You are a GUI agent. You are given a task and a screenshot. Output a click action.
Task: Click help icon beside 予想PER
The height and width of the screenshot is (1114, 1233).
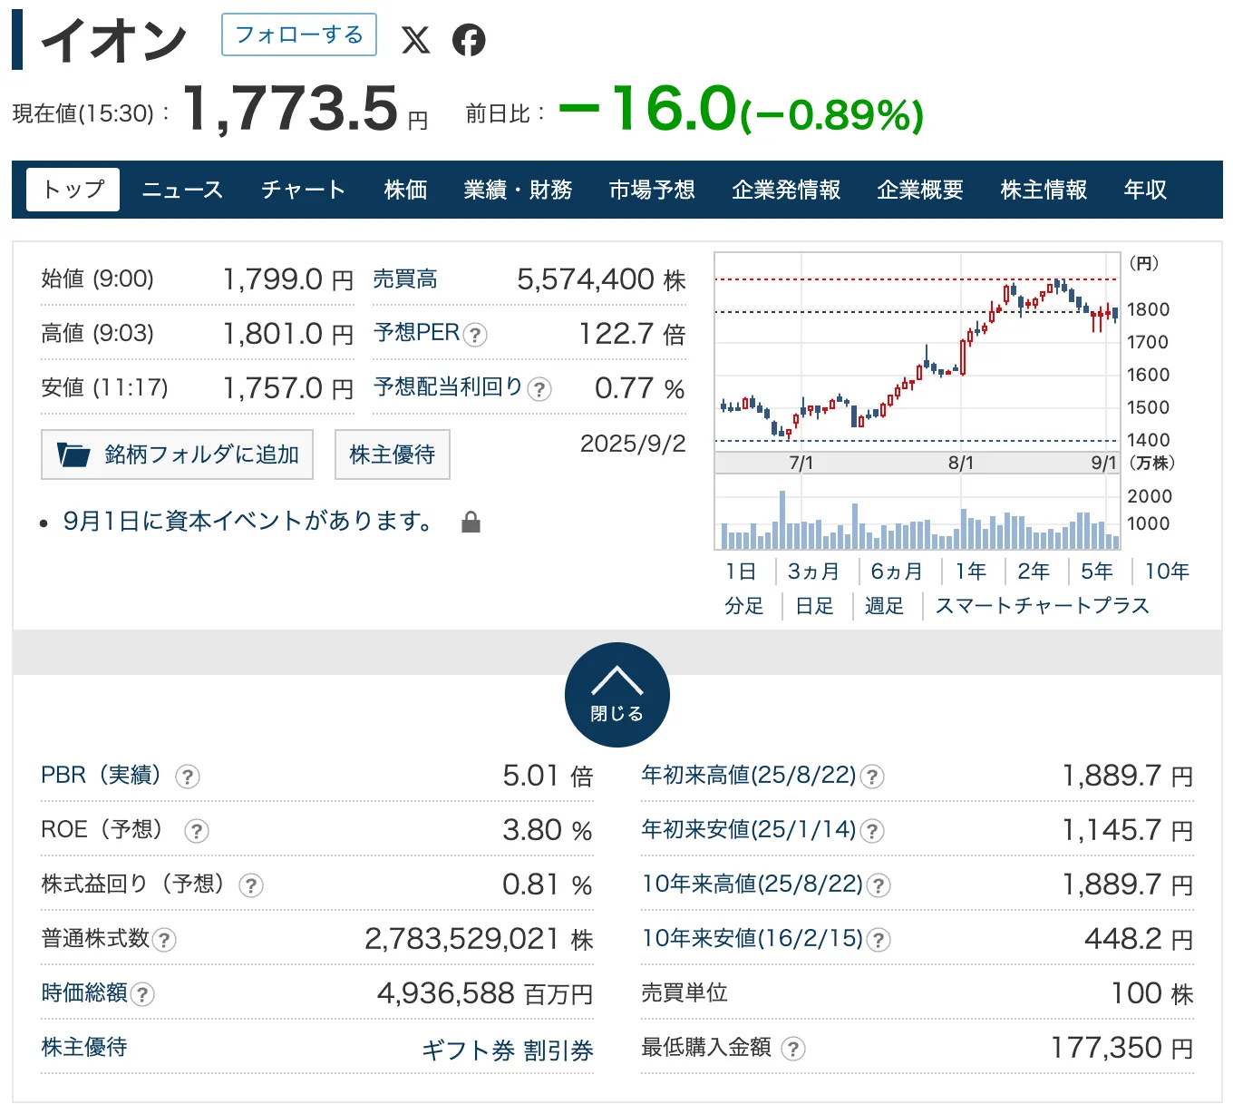point(475,335)
